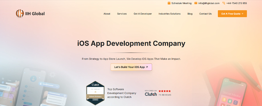Screen dimensions: 262x106
Task: Click the From Strategy to App Store Launch tagline
Action: [131, 59]
